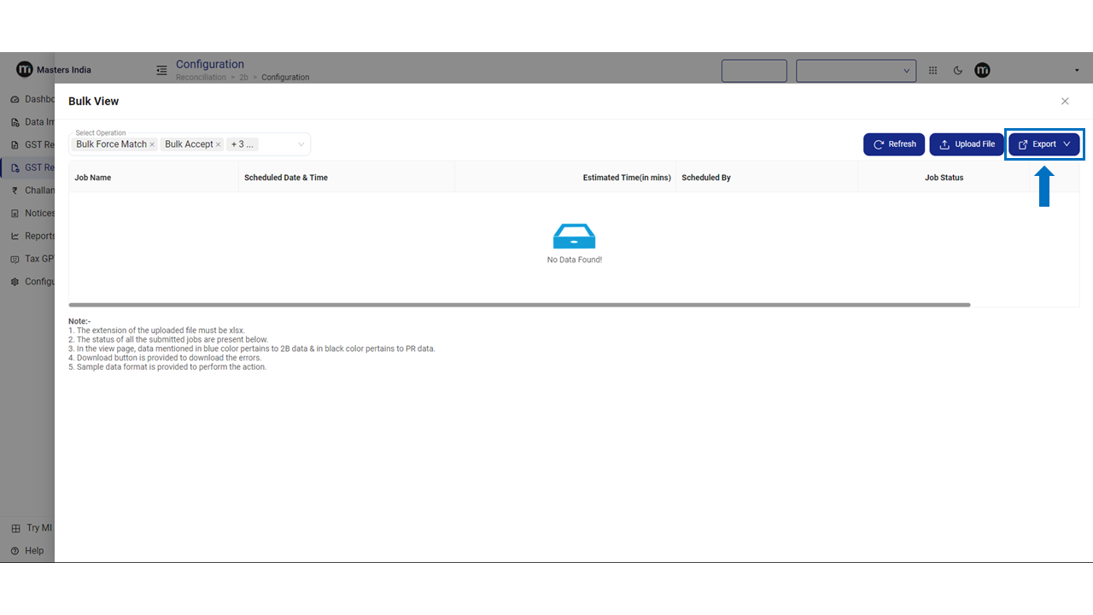This screenshot has width=1093, height=615.
Task: Open Notices from the sidebar icon
Action: click(x=15, y=214)
